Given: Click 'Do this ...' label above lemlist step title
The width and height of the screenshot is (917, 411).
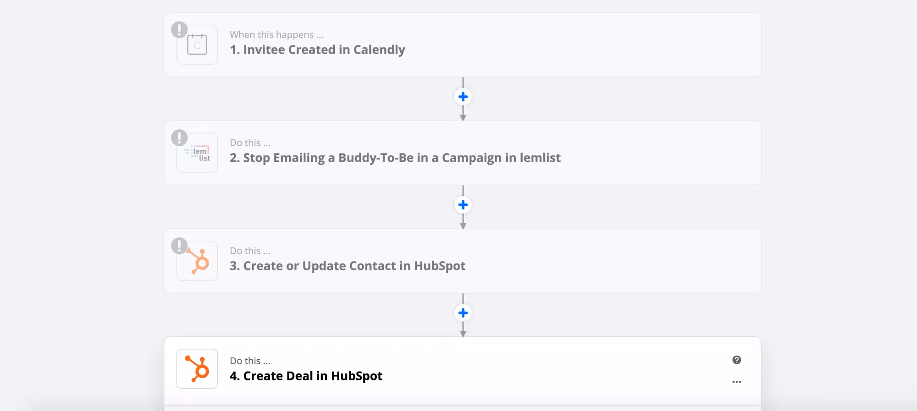Looking at the screenshot, I should pyautogui.click(x=250, y=143).
